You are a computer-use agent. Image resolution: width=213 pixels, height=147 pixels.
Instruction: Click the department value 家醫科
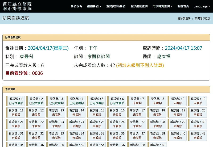pos(27,57)
